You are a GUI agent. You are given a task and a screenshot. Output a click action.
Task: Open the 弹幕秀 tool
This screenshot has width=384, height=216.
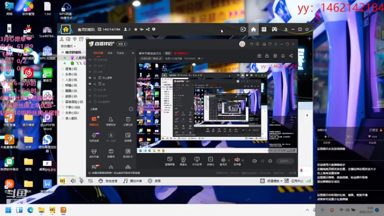(x=111, y=153)
